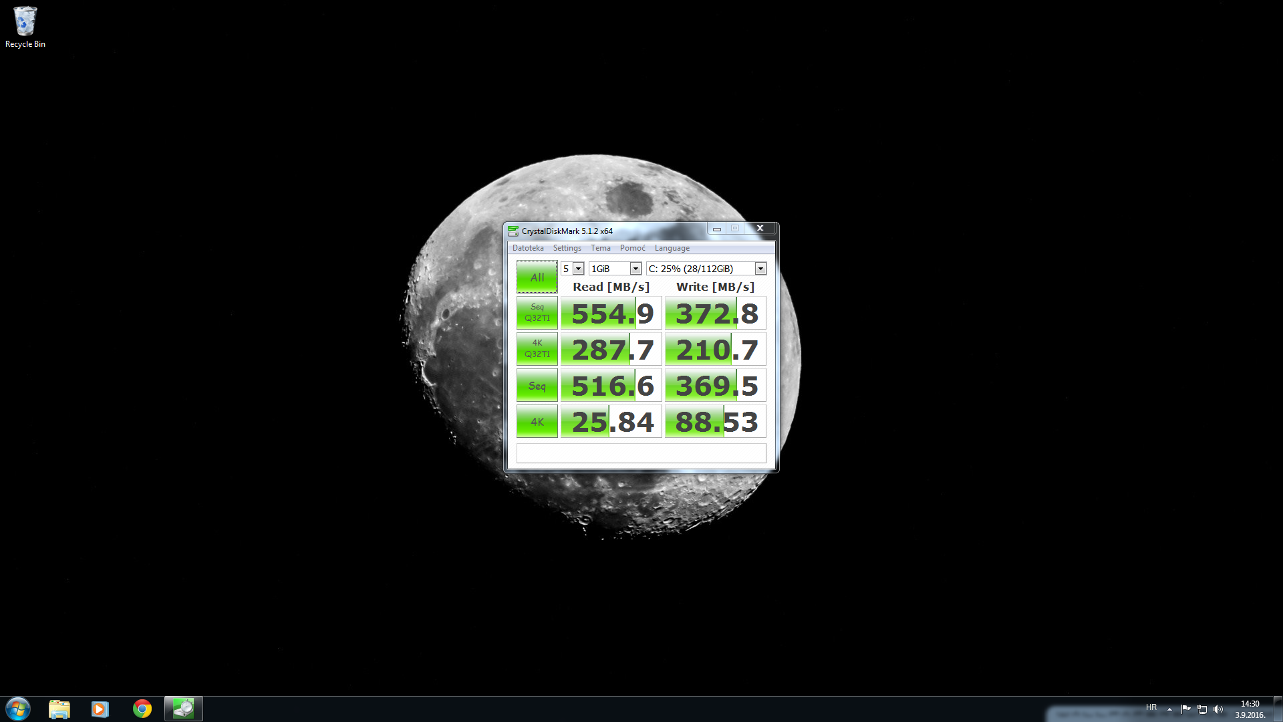Run the 4K Q32T1 test button
The image size is (1283, 722).
537,349
